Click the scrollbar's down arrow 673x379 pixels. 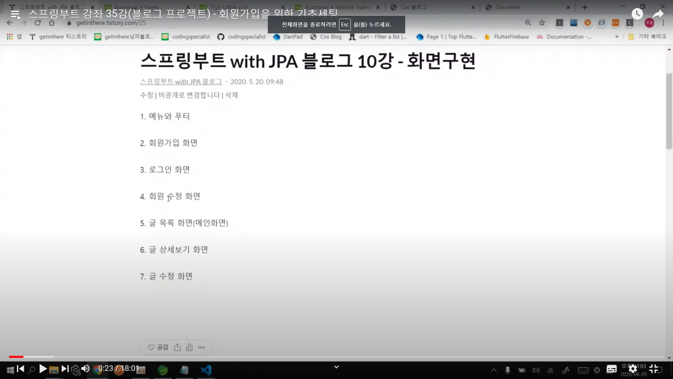tap(669, 358)
